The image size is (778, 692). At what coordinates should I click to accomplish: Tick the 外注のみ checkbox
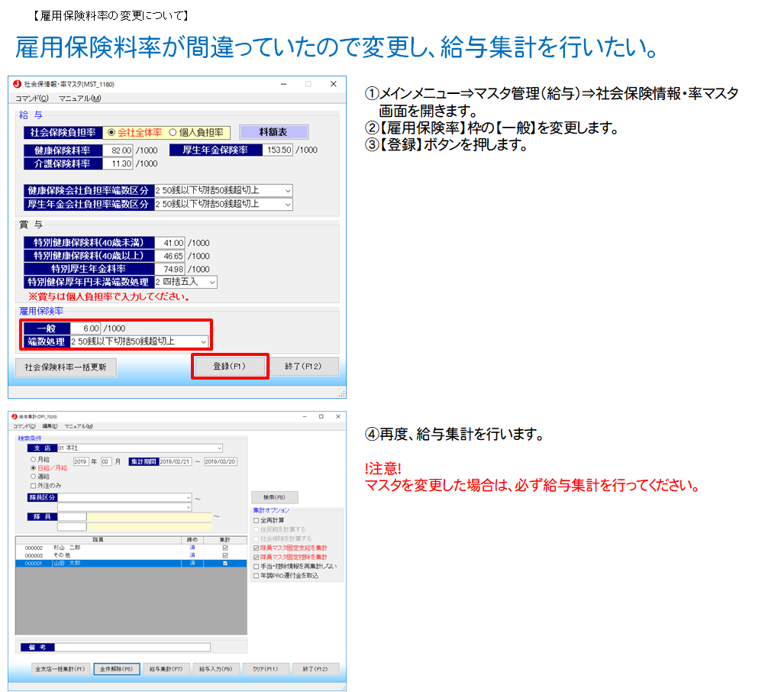(x=33, y=485)
